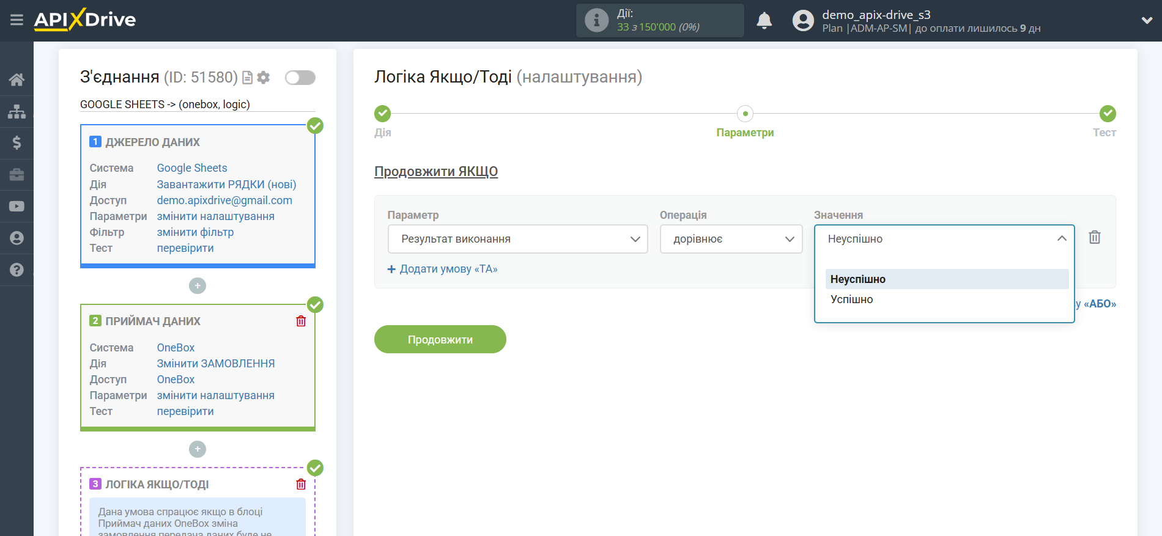
Task: Open the briefcase icon in sidebar
Action: 17,175
